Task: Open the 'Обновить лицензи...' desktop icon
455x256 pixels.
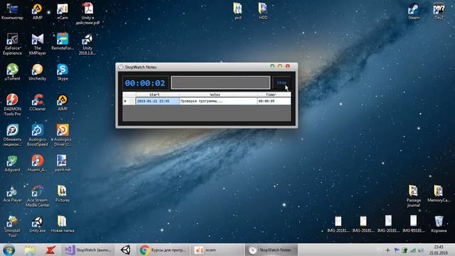Action: pos(12,135)
